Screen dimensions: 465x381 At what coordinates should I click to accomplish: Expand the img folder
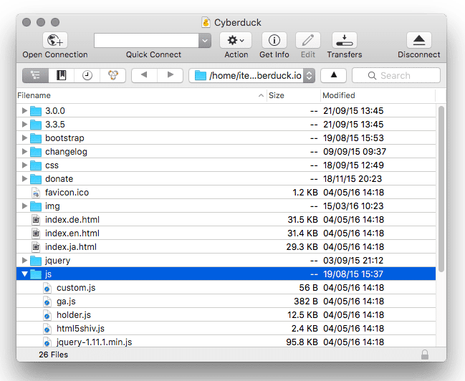(x=24, y=206)
